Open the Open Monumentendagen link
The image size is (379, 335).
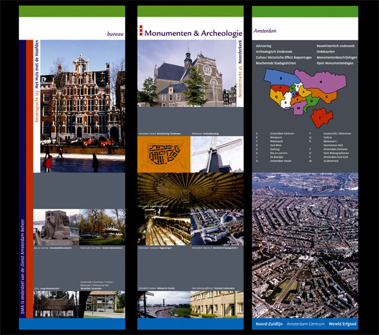pos(336,62)
